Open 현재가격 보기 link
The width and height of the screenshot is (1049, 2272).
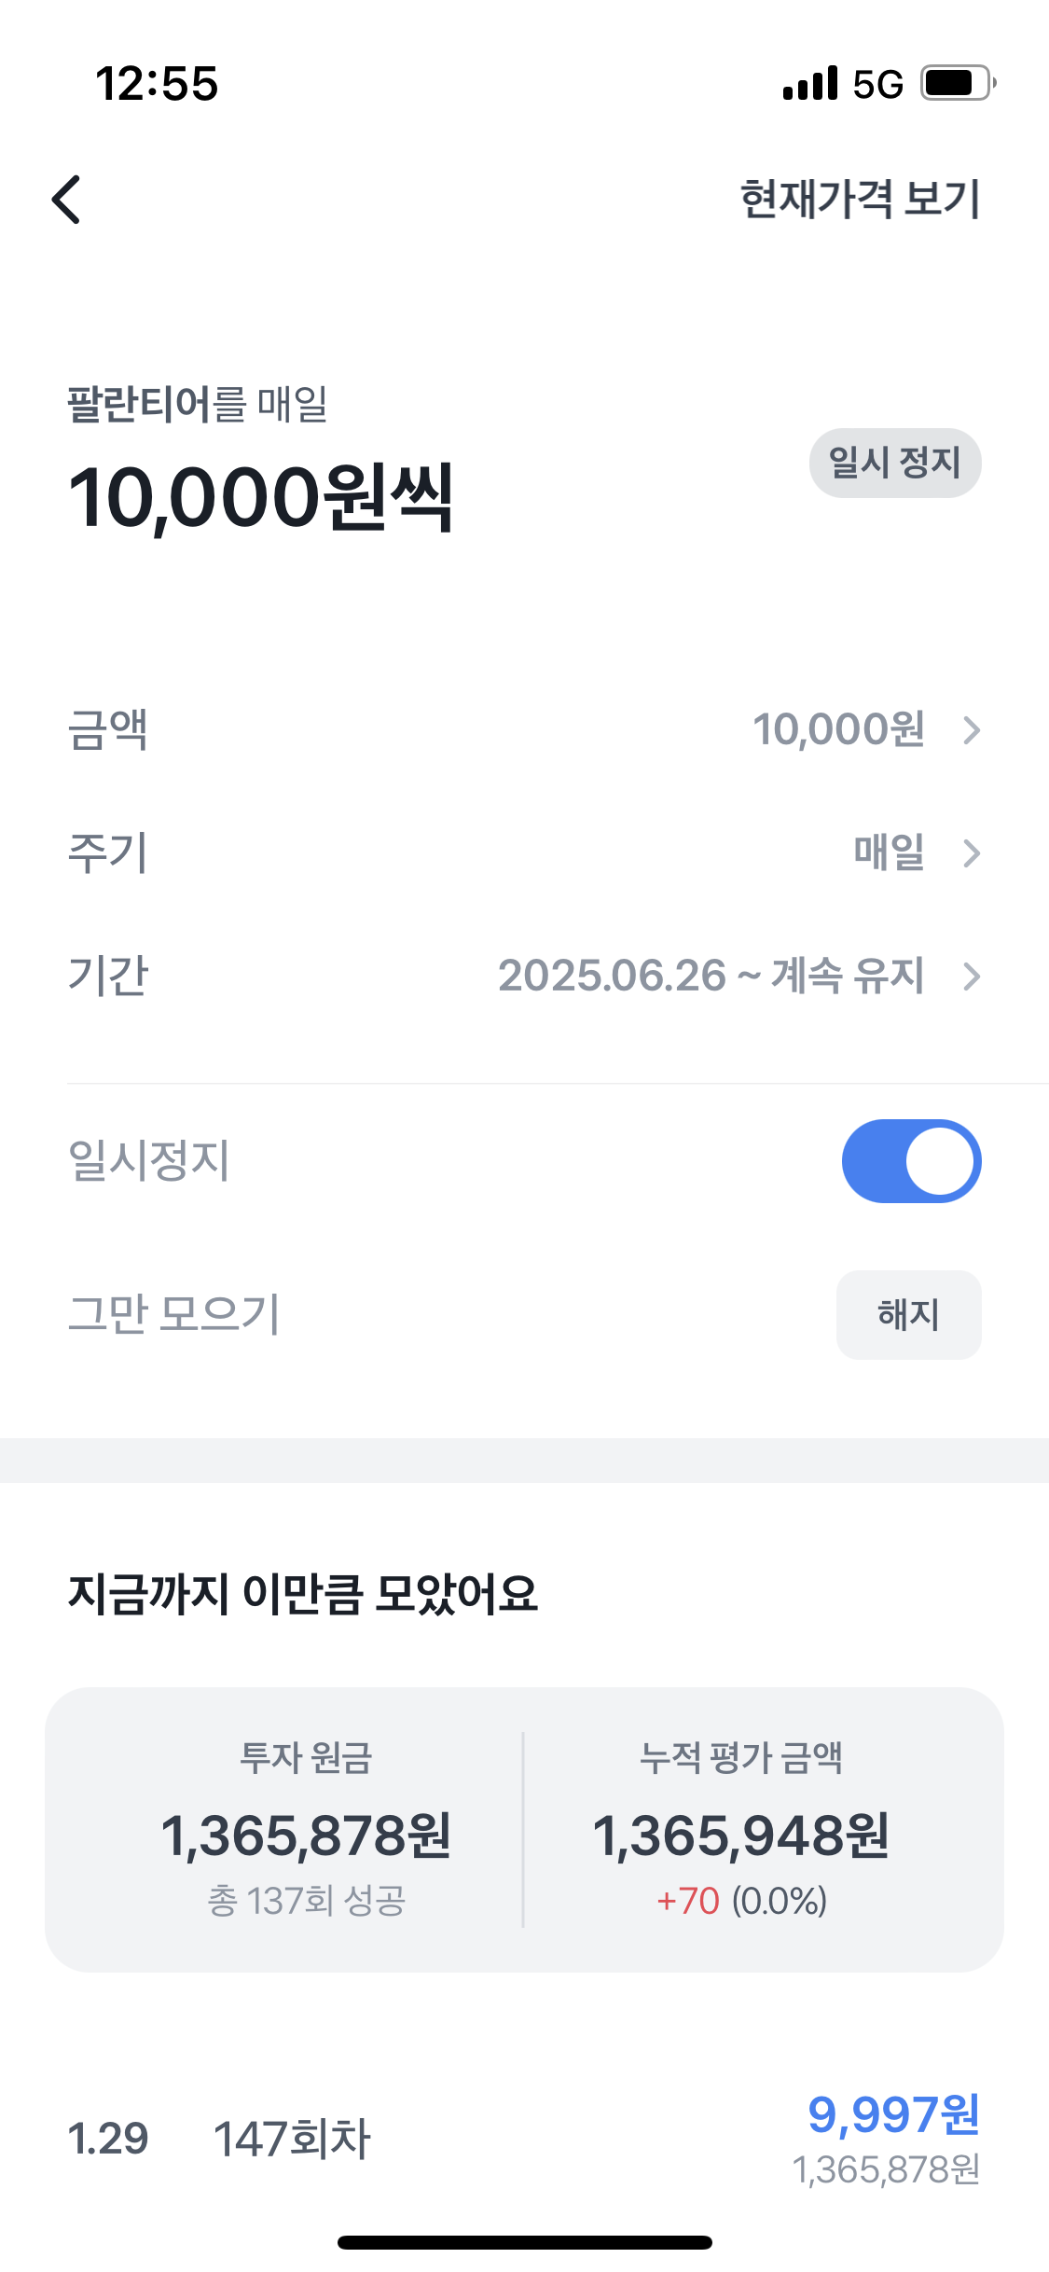(x=860, y=200)
